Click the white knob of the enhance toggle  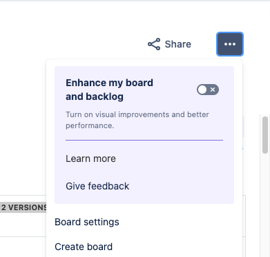point(202,90)
